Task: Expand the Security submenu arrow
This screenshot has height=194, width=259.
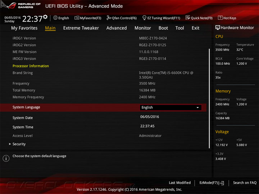Action: [x=10, y=144]
